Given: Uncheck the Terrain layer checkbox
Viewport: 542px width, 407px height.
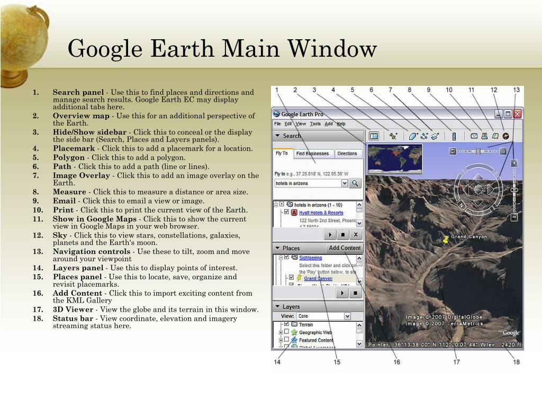Looking at the screenshot, I should [x=286, y=324].
